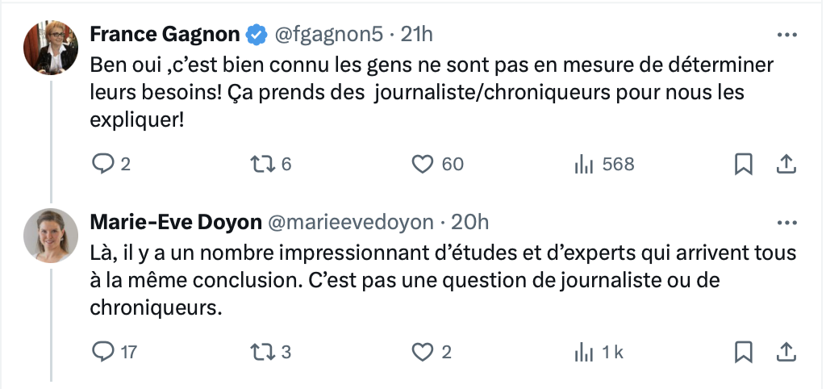Click France Gagnon's verified badge
This screenshot has width=826, height=389.
pos(257,35)
